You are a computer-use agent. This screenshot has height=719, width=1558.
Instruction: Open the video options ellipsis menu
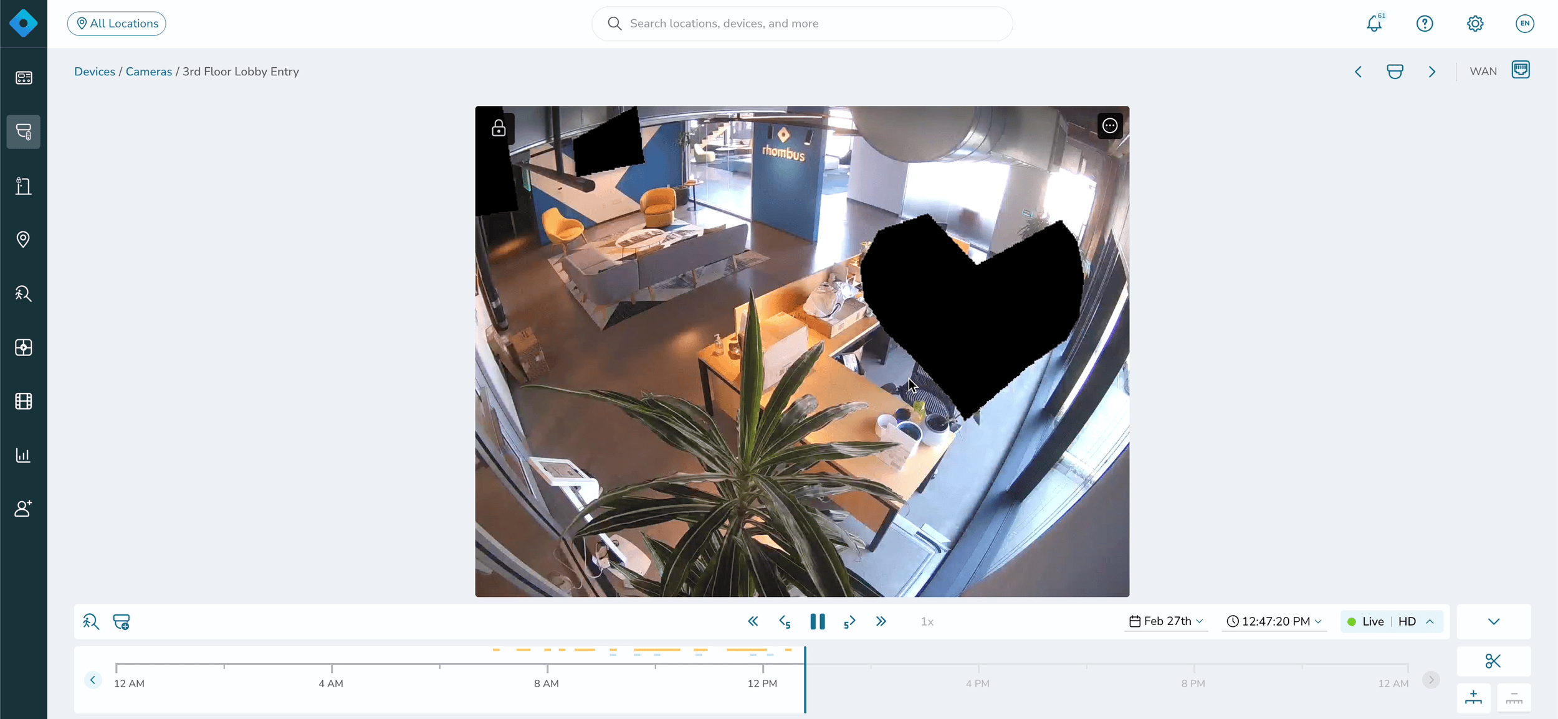coord(1110,126)
